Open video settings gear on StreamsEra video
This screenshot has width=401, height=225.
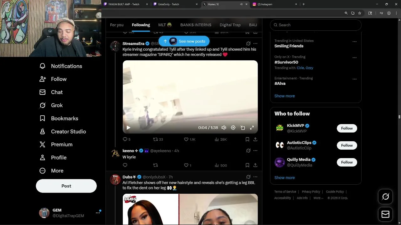tap(233, 127)
